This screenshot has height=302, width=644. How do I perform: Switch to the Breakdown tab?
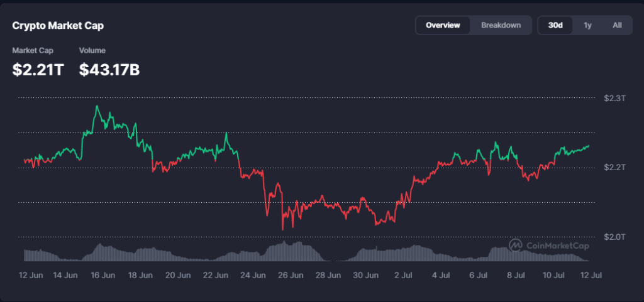(501, 25)
